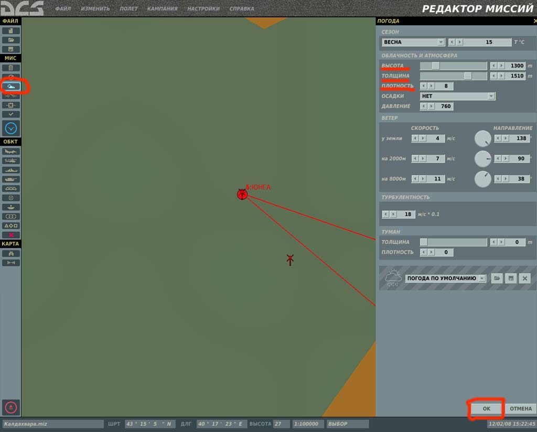Click the ОТМЕНА cancel button
Screen dimensions: 537x432
(x=521, y=409)
